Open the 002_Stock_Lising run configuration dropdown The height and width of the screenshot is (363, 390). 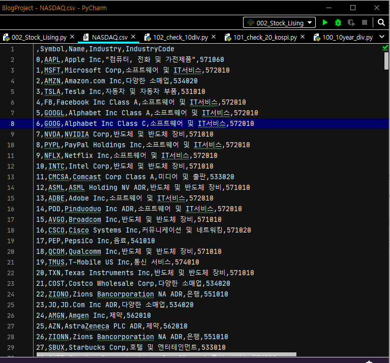coord(279,23)
